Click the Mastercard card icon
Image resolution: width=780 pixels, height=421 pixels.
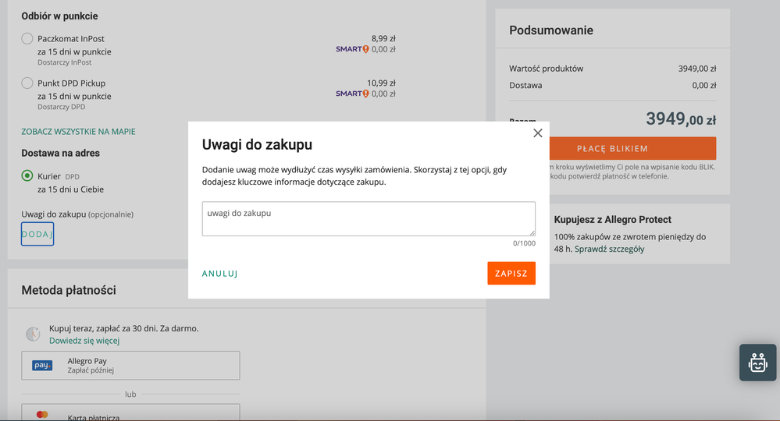click(42, 415)
